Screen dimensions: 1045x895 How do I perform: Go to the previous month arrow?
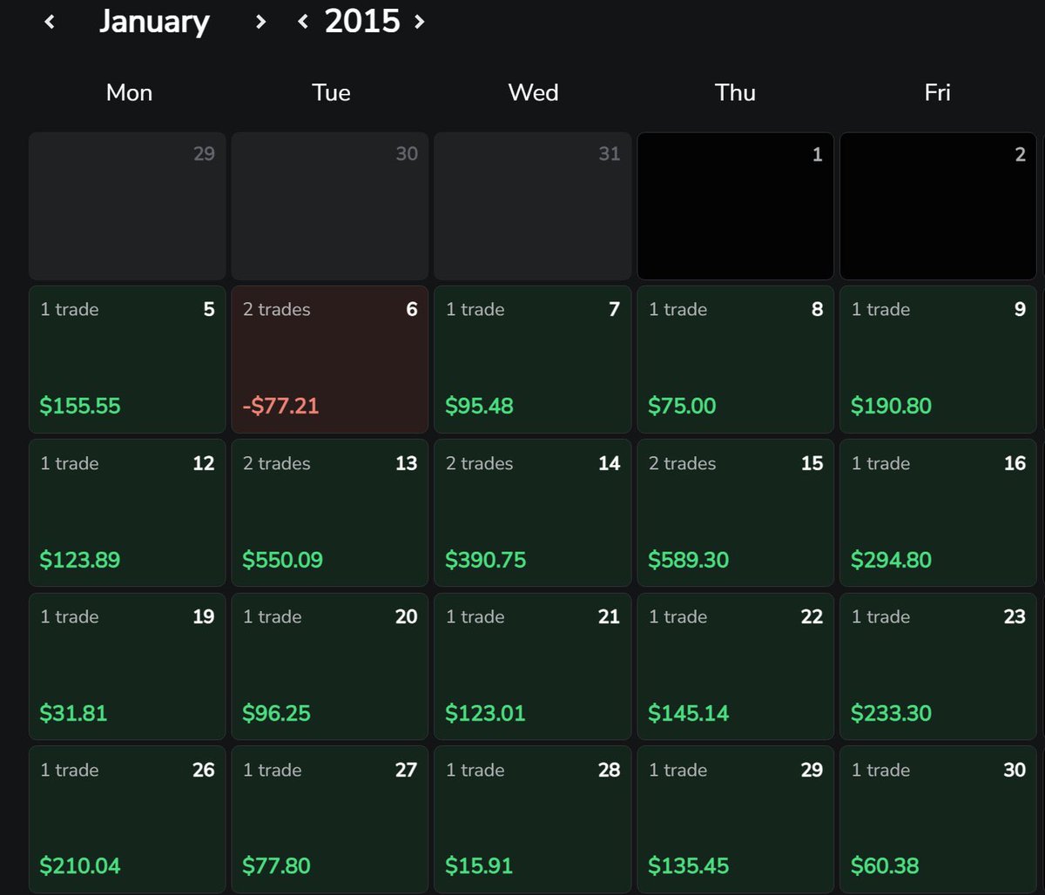[x=50, y=22]
